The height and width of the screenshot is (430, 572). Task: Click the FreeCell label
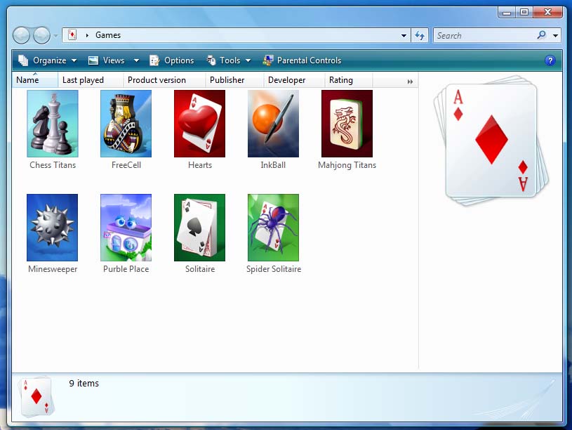(126, 165)
